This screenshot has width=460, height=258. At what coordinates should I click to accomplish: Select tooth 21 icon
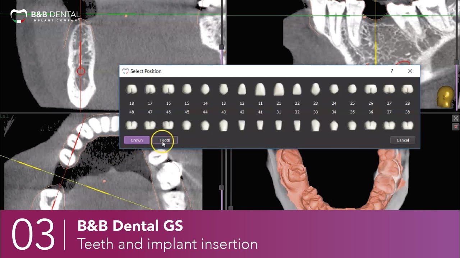(x=279, y=89)
